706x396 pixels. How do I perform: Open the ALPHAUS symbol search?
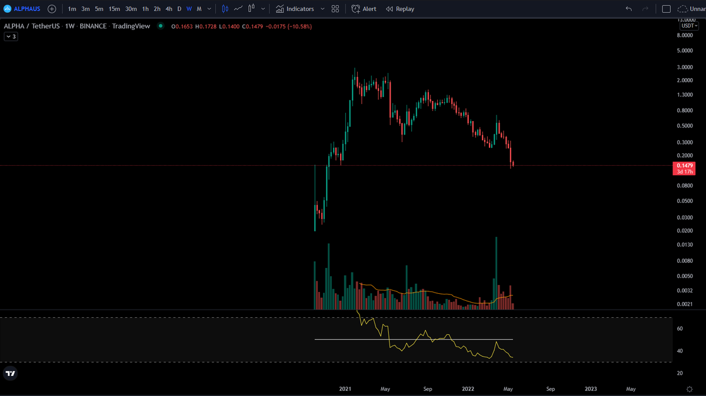click(22, 9)
